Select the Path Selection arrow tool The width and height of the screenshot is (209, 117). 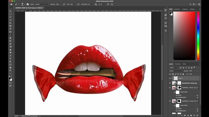point(10,61)
